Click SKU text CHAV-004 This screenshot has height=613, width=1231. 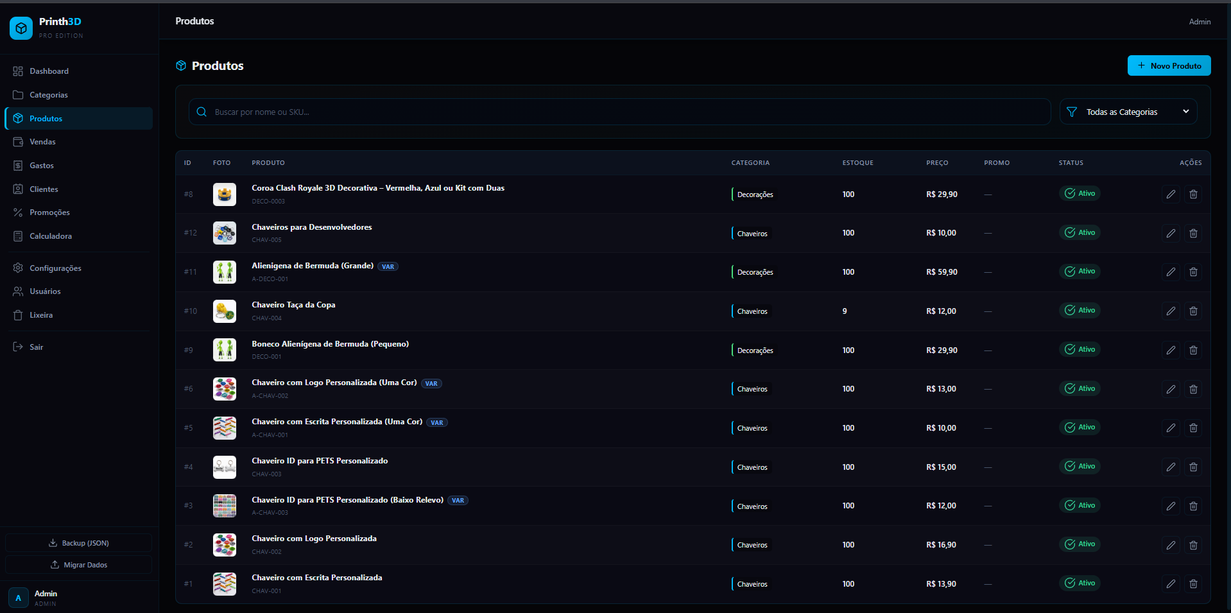[x=267, y=318]
